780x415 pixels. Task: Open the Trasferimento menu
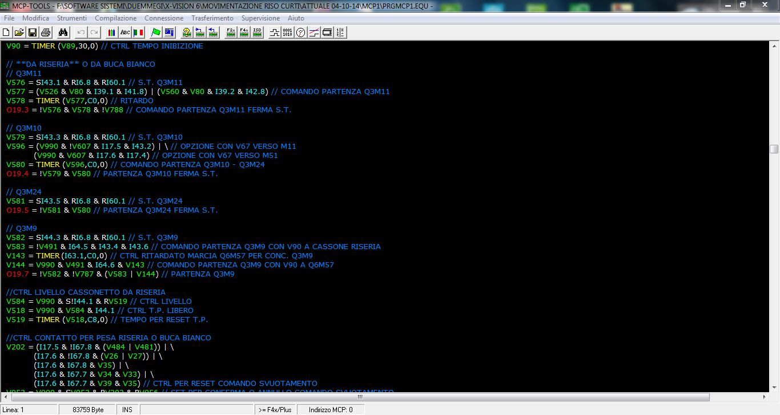click(212, 18)
